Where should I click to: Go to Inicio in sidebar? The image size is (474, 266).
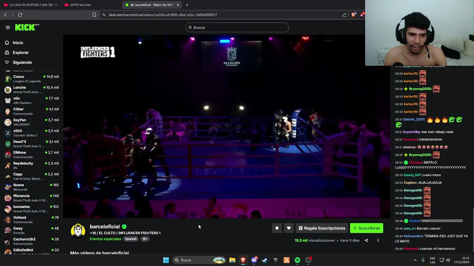tap(18, 43)
